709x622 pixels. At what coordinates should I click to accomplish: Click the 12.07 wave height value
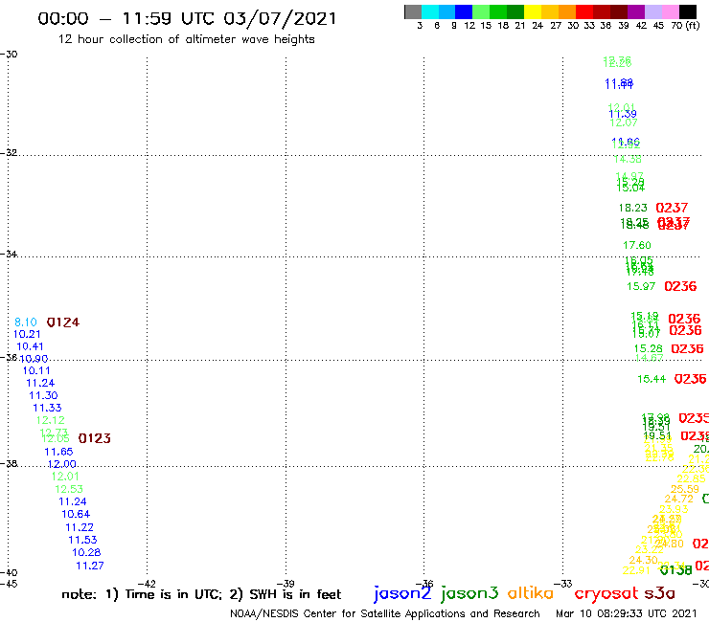tap(624, 122)
